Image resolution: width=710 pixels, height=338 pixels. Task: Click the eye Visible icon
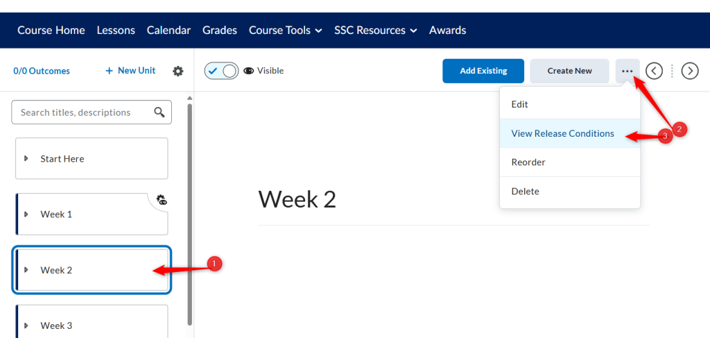248,71
